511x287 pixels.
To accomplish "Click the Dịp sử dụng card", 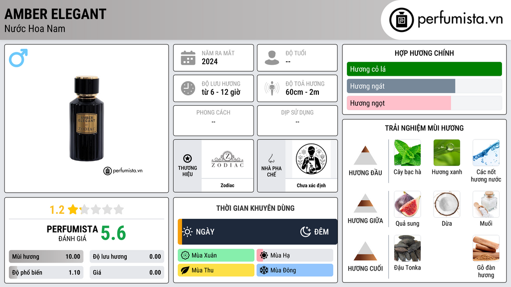I will tap(297, 121).
